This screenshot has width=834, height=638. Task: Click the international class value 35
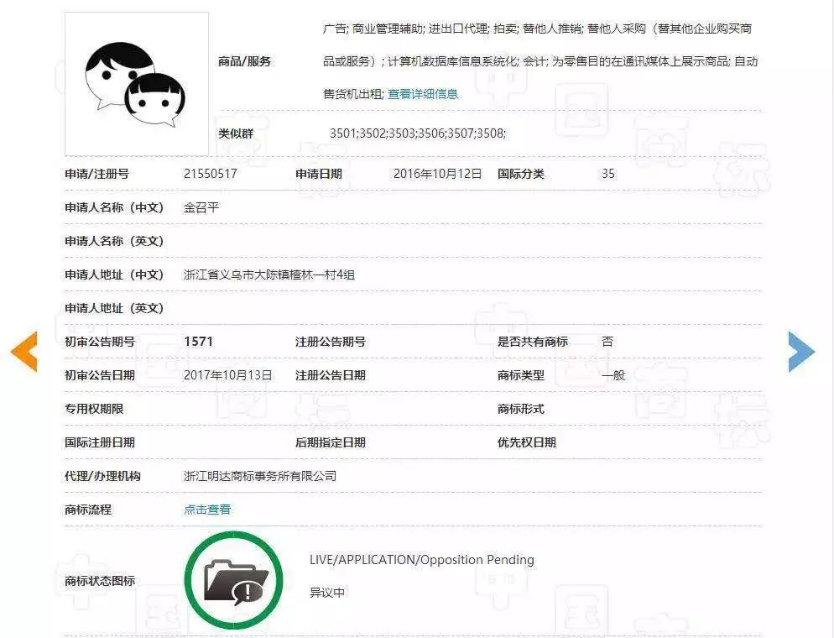(608, 174)
